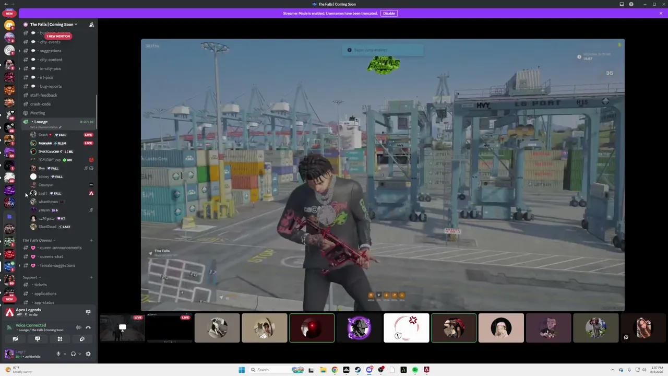Select the second live stream tile

170,328
